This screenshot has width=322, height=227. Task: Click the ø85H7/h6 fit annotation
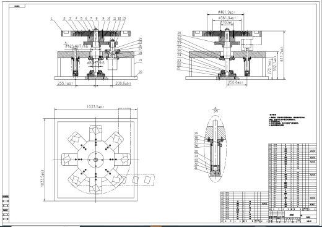pos(95,62)
